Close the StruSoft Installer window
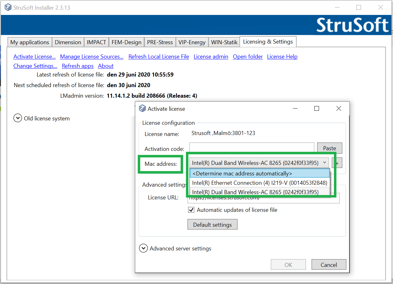Image resolution: width=393 pixels, height=284 pixels. pyautogui.click(x=381, y=7)
